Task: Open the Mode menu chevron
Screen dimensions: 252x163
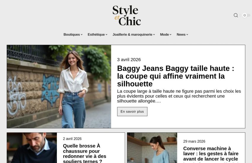Action: (170, 35)
